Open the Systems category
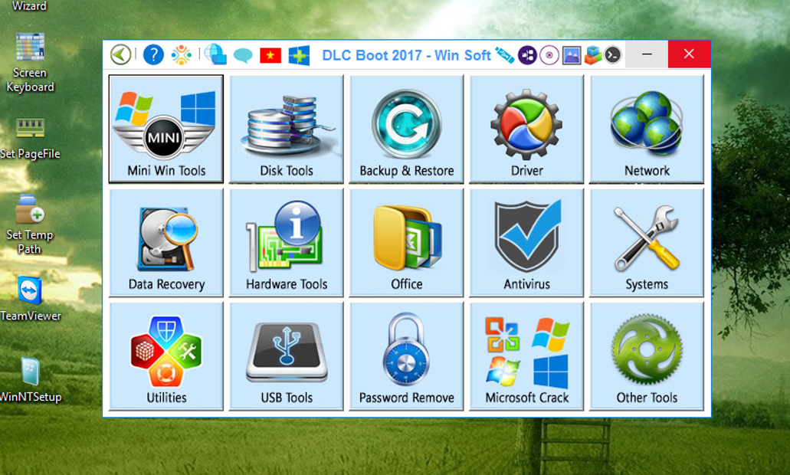The image size is (790, 475). [647, 242]
